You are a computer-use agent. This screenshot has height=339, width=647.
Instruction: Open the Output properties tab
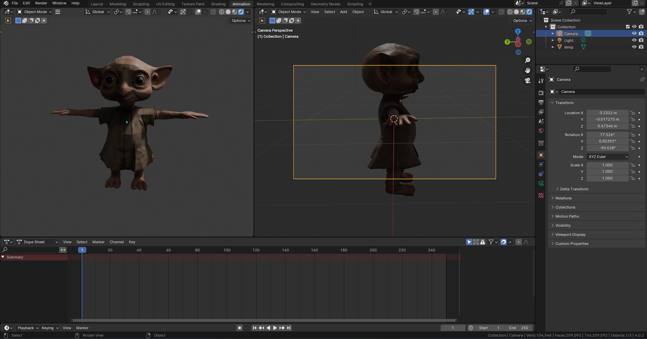coord(541,102)
